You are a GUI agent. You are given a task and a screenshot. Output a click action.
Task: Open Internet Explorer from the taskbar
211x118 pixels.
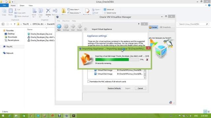[10, 116]
